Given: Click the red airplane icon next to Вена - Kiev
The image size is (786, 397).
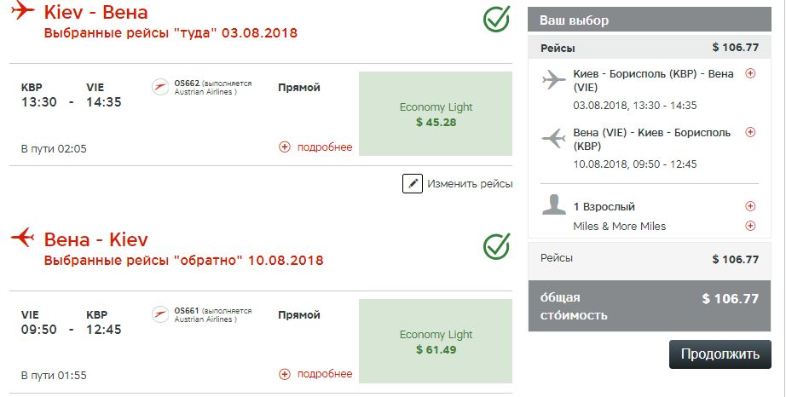Looking at the screenshot, I should [x=24, y=236].
